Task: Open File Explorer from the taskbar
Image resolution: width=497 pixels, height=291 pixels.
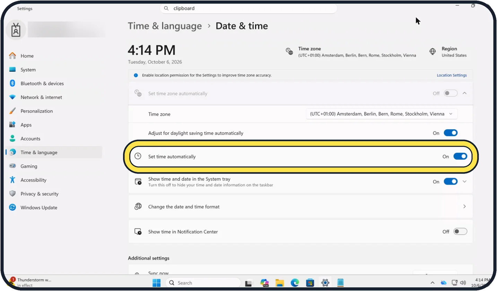Action: [x=280, y=283]
